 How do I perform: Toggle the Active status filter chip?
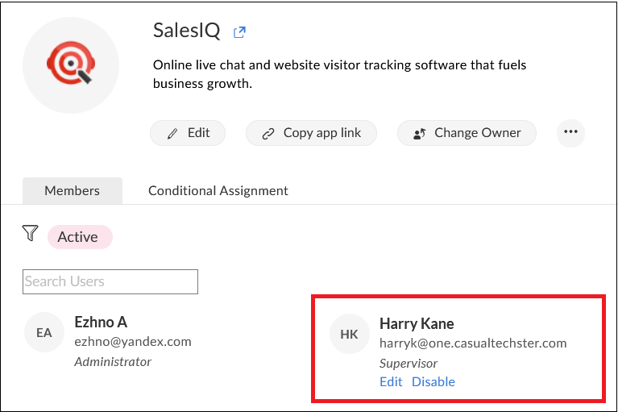tap(80, 237)
